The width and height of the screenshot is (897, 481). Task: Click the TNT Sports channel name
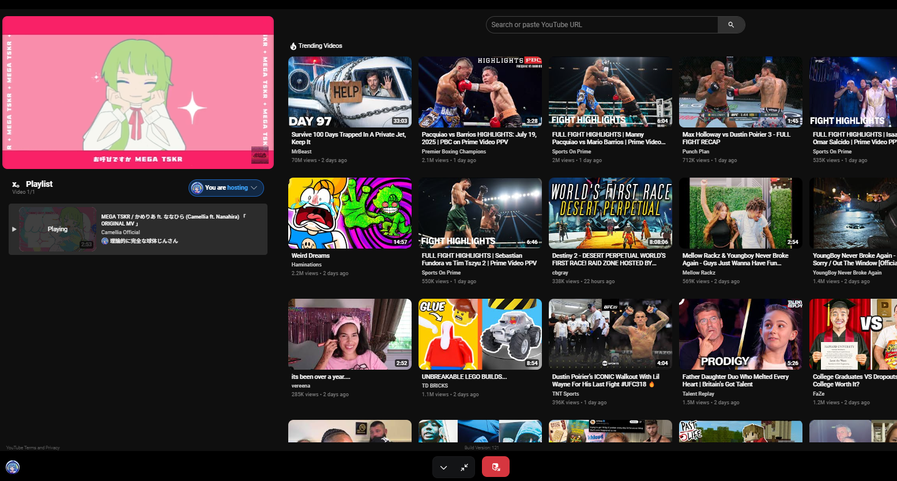coord(566,394)
